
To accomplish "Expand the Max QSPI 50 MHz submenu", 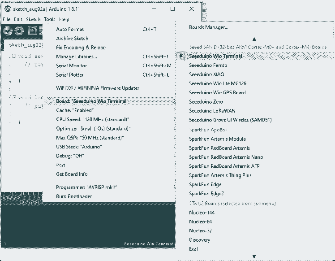I will coord(109,138).
